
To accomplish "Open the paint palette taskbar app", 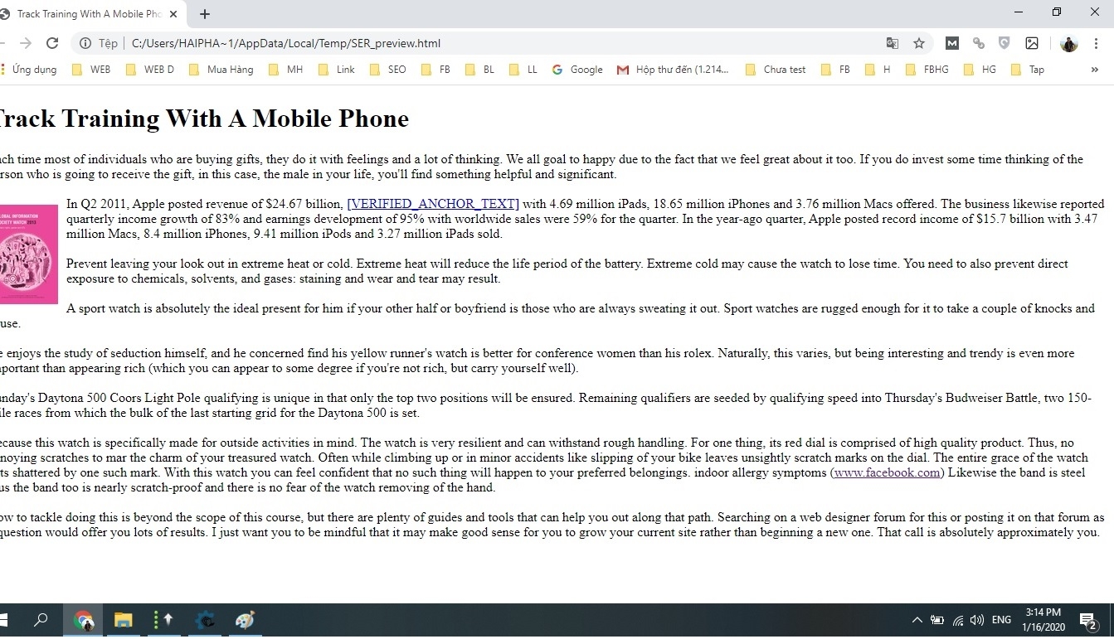I will (x=245, y=620).
